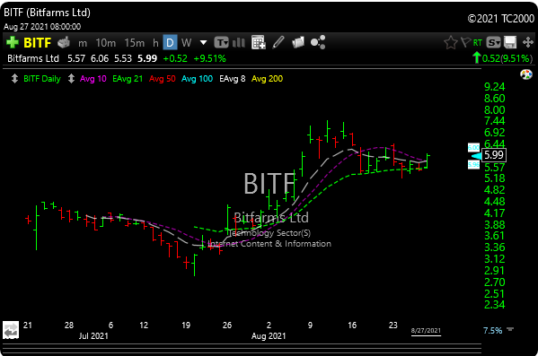Switch to 1-minute timeframe 'm'
The height and width of the screenshot is (356, 538).
click(83, 43)
